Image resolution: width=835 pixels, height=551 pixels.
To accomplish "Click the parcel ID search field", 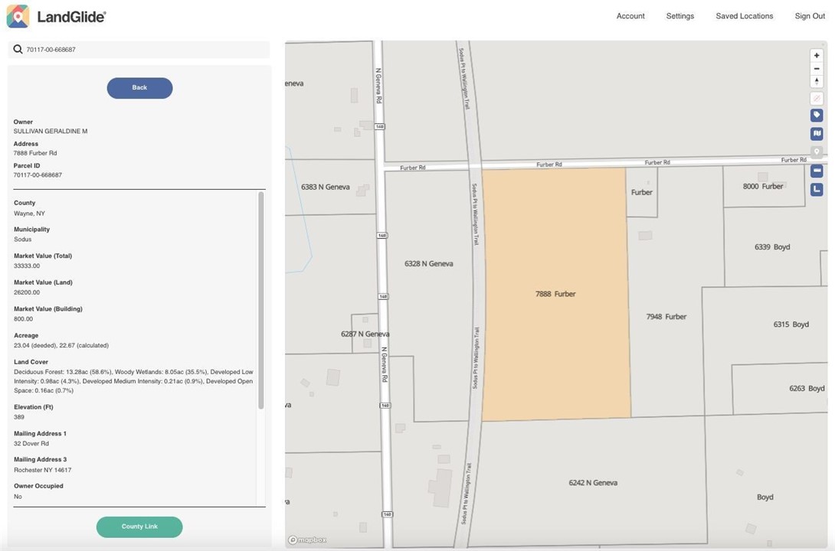I will (146, 50).
